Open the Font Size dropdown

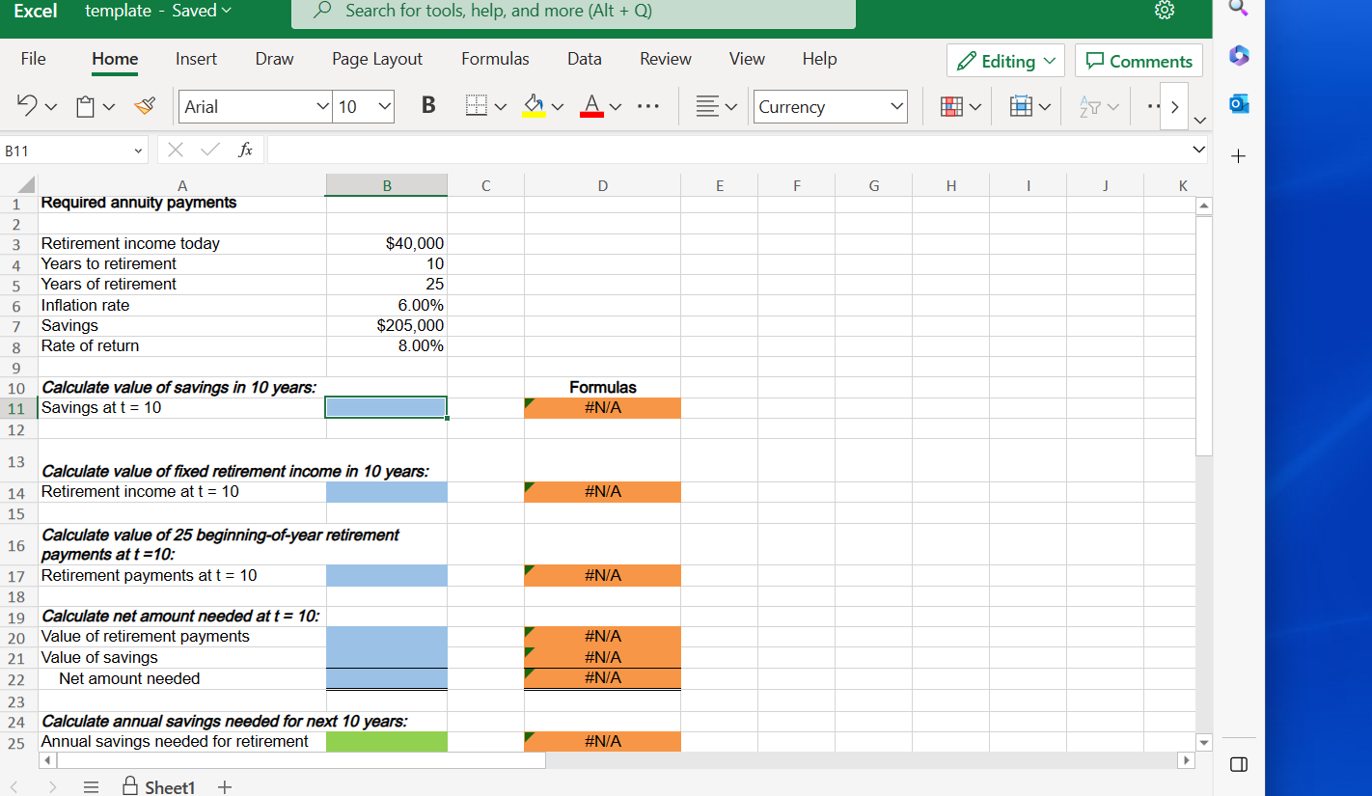[383, 106]
